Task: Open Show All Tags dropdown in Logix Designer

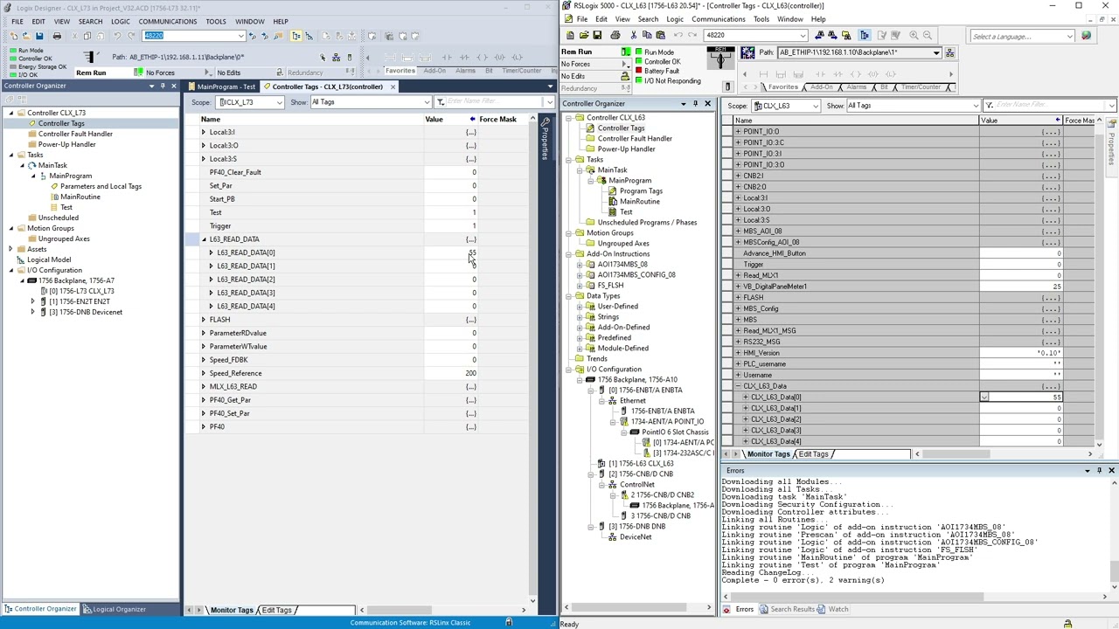Action: click(x=426, y=102)
